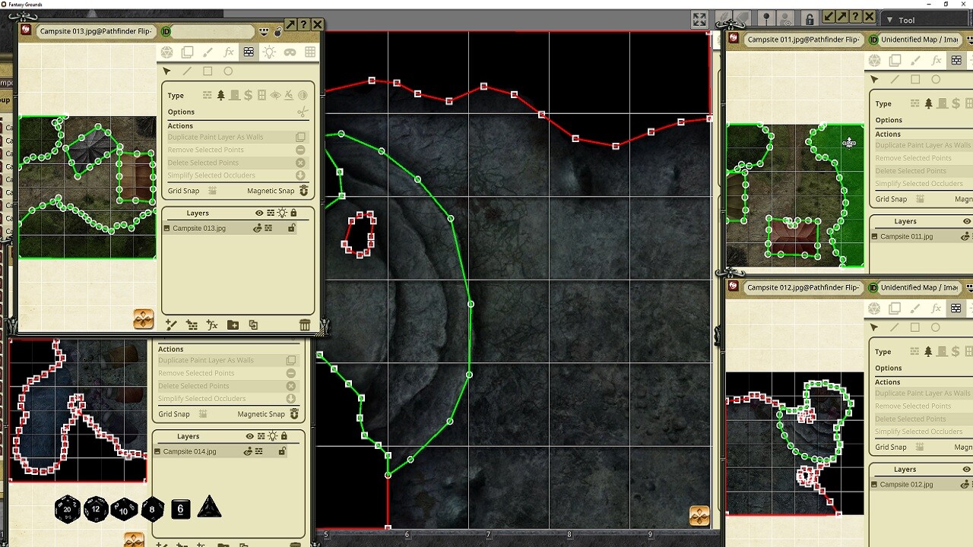Select terrain tree occluder type in Campsite 013
This screenshot has height=547, width=973.
coord(220,96)
